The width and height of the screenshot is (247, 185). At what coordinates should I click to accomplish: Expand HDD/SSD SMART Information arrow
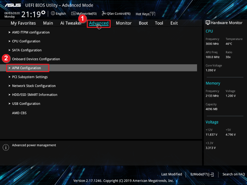click(9, 95)
